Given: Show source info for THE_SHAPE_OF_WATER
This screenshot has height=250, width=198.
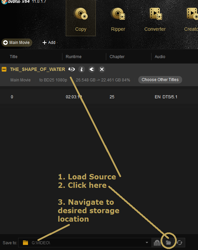Looking at the screenshot, I should coord(82,69).
